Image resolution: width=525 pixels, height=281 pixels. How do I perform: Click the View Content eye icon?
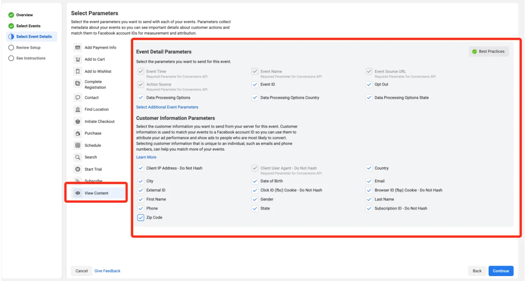pyautogui.click(x=78, y=193)
